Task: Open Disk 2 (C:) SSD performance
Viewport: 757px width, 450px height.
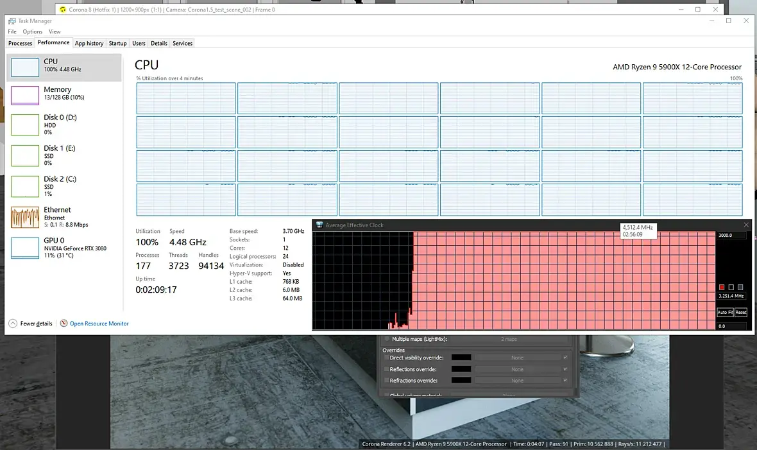Action: tap(64, 186)
